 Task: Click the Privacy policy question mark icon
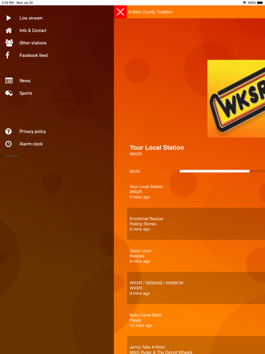9,131
